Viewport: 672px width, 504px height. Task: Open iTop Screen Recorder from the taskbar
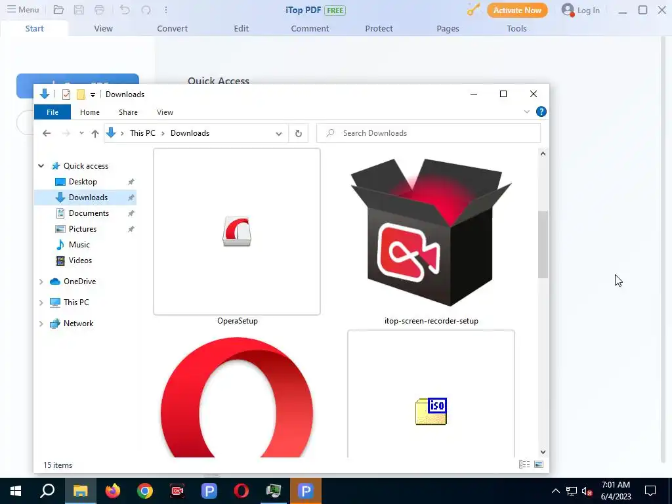pos(177,491)
